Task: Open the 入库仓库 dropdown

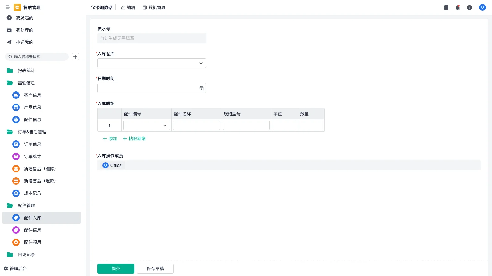Action: click(x=152, y=63)
